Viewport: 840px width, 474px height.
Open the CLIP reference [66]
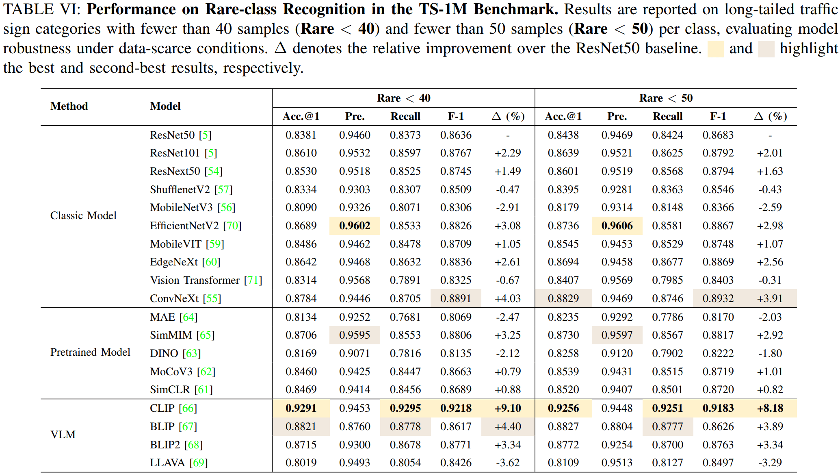(188, 408)
